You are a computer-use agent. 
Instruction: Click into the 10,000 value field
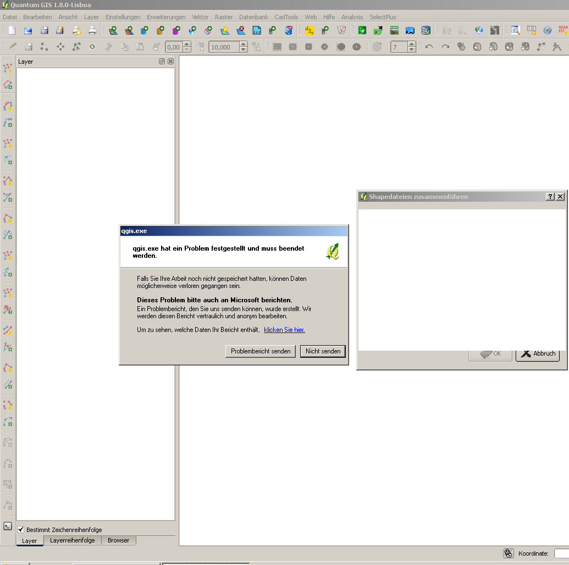[224, 47]
